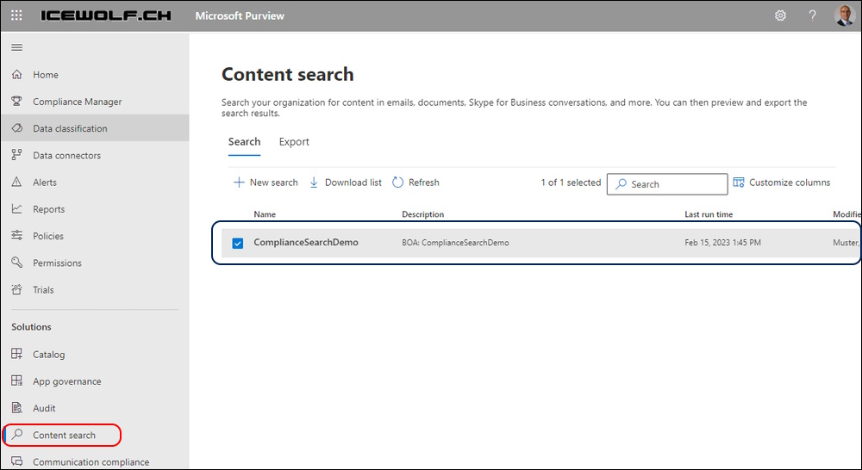
Task: Click the Customize columns table icon
Action: (739, 182)
